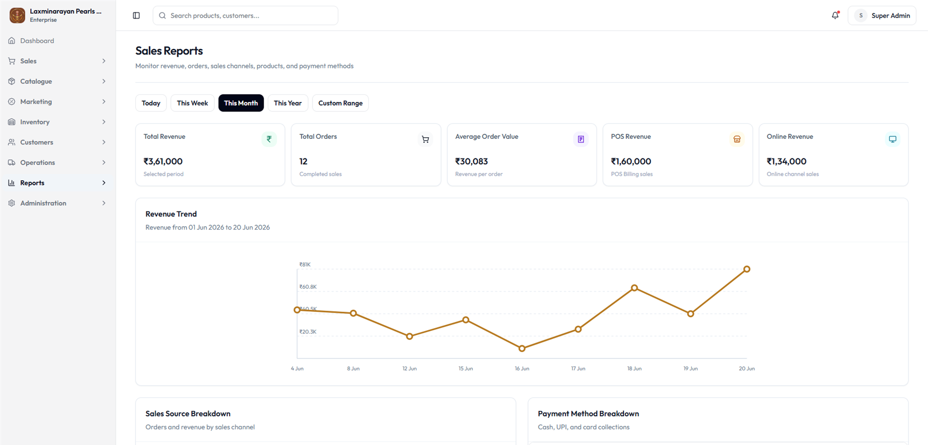Open the notifications bell
This screenshot has width=928, height=445.
(x=835, y=15)
